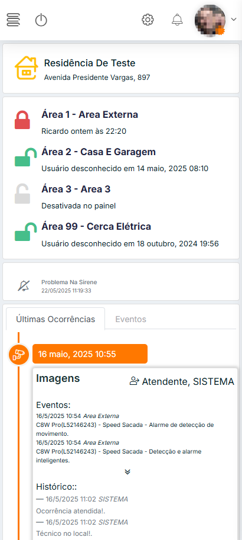Screen dimensions: 242x540
Task: Expand more events with double chevron
Action: point(127,472)
